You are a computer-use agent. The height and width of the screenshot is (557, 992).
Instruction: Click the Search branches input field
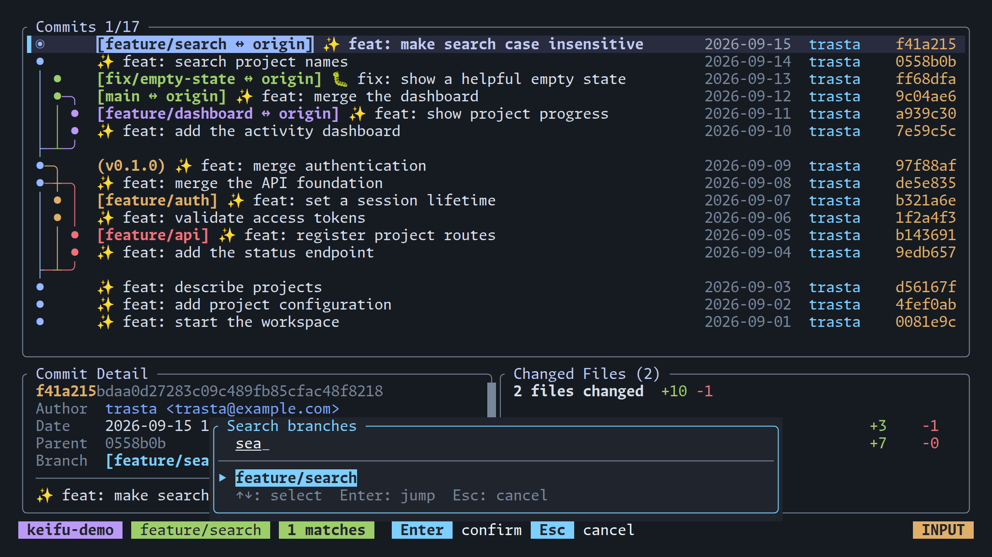[496, 444]
